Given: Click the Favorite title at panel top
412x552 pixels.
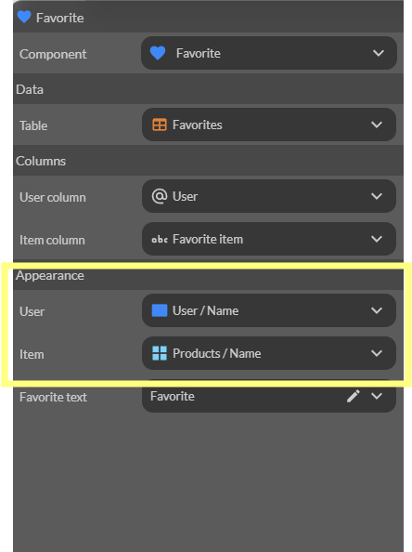Looking at the screenshot, I should [x=60, y=18].
